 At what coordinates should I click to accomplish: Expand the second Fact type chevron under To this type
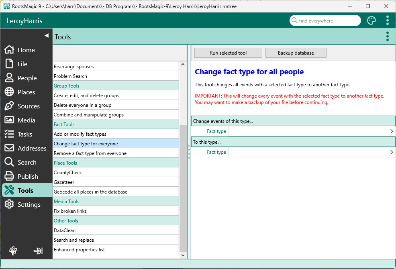[392, 152]
